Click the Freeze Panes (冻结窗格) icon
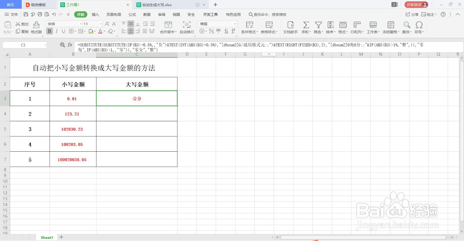This screenshot has width=464, height=241. 391,25
